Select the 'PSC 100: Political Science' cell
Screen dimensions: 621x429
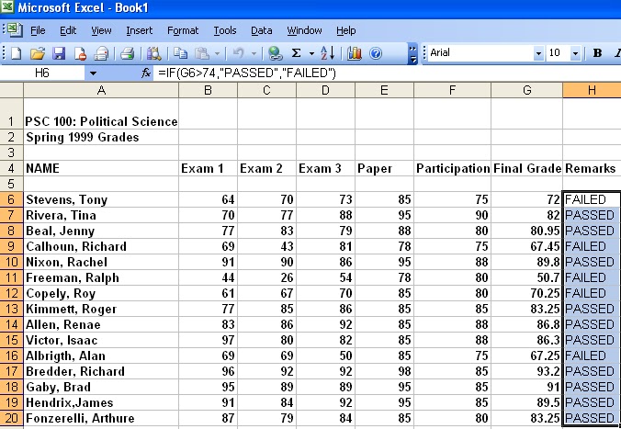click(x=101, y=114)
